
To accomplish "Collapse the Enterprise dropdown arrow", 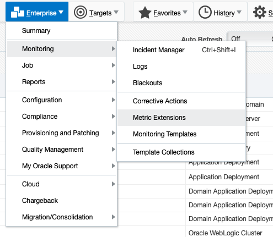I will coord(61,12).
